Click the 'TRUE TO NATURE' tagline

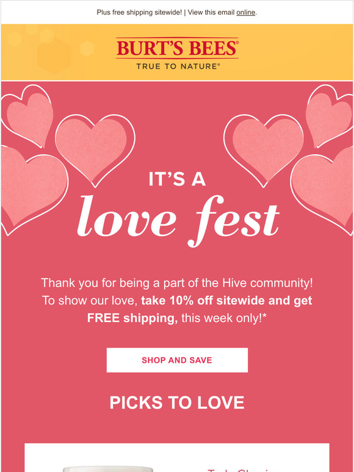tap(178, 66)
